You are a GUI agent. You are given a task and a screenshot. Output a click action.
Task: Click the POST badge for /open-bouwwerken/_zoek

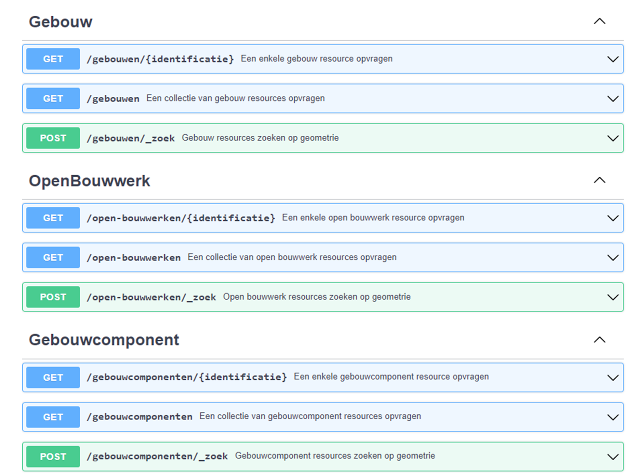(52, 297)
